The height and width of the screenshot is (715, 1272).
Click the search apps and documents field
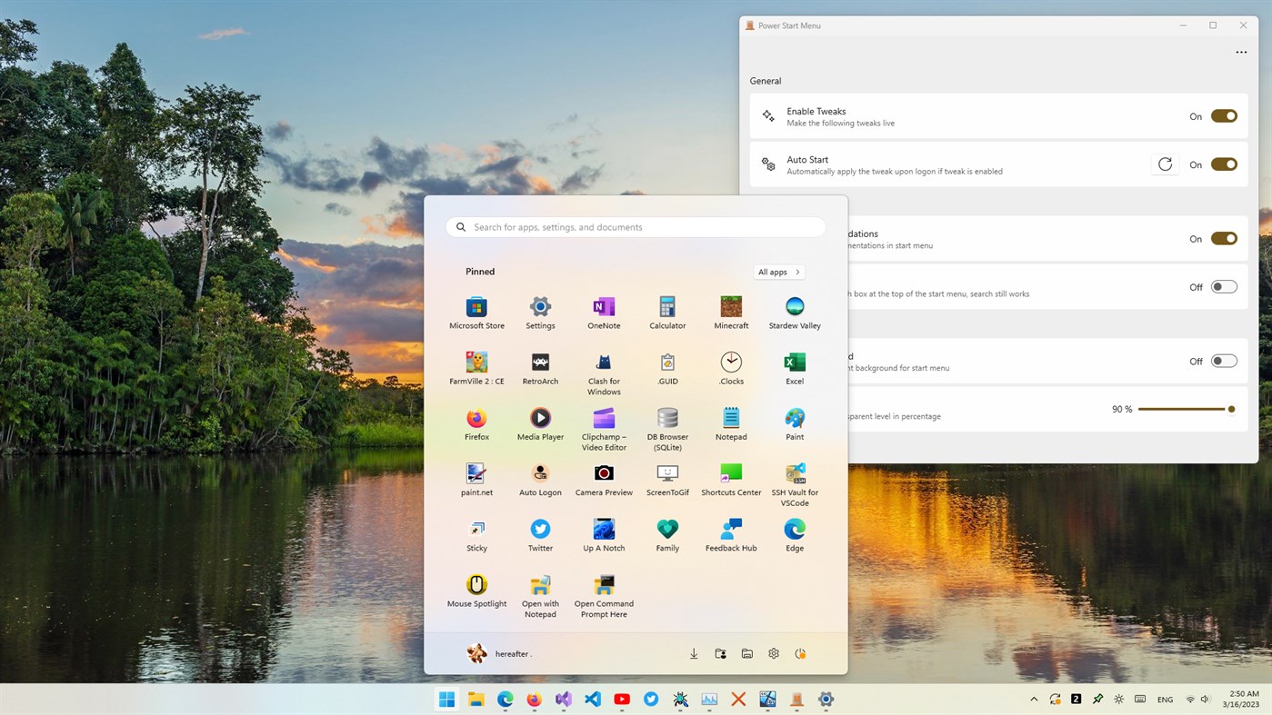click(636, 227)
